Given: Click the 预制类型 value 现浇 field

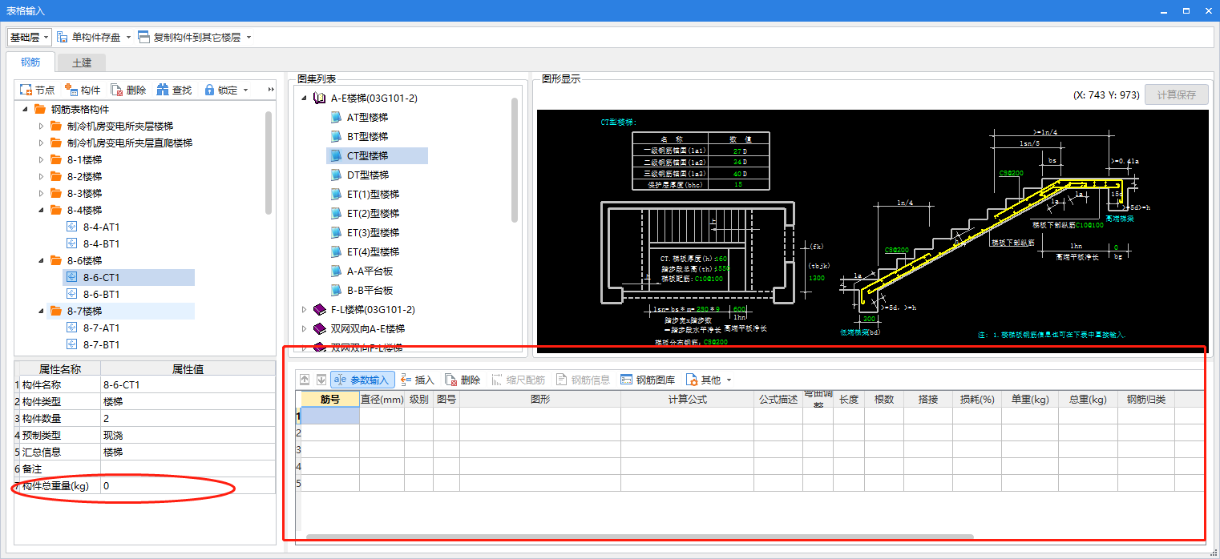Looking at the screenshot, I should (x=188, y=435).
